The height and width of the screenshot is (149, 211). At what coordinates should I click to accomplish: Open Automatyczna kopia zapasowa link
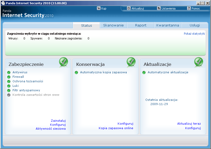104,72
